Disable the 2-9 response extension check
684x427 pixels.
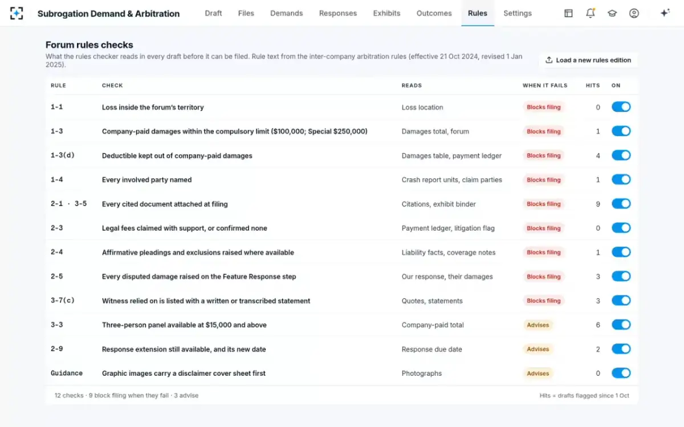click(x=621, y=349)
